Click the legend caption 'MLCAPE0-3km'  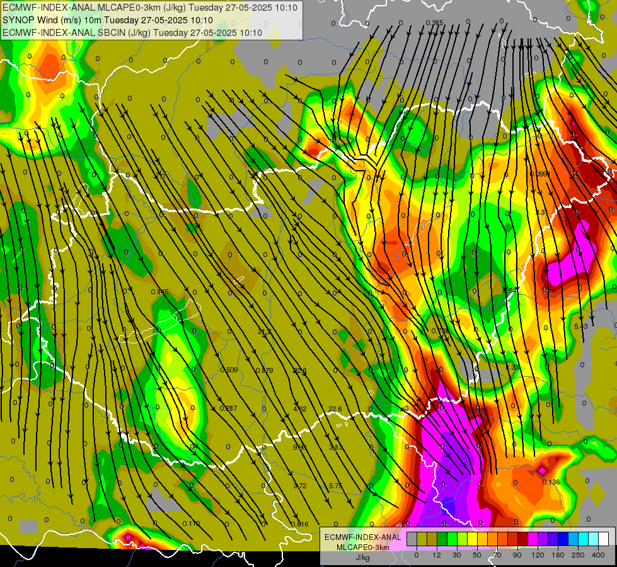362,547
